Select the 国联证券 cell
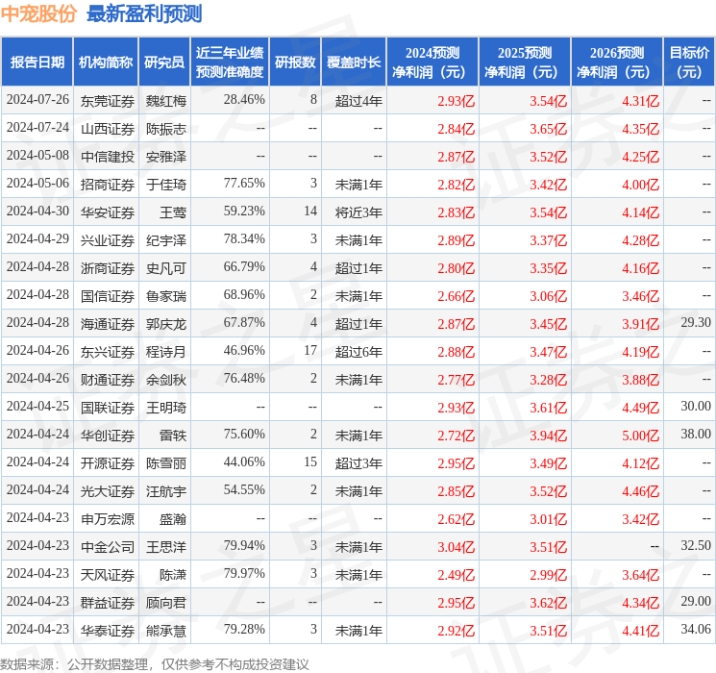The width and height of the screenshot is (716, 673). (x=108, y=408)
